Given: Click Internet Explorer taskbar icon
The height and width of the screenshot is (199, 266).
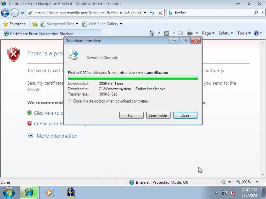Looking at the screenshot, I should 29,192.
